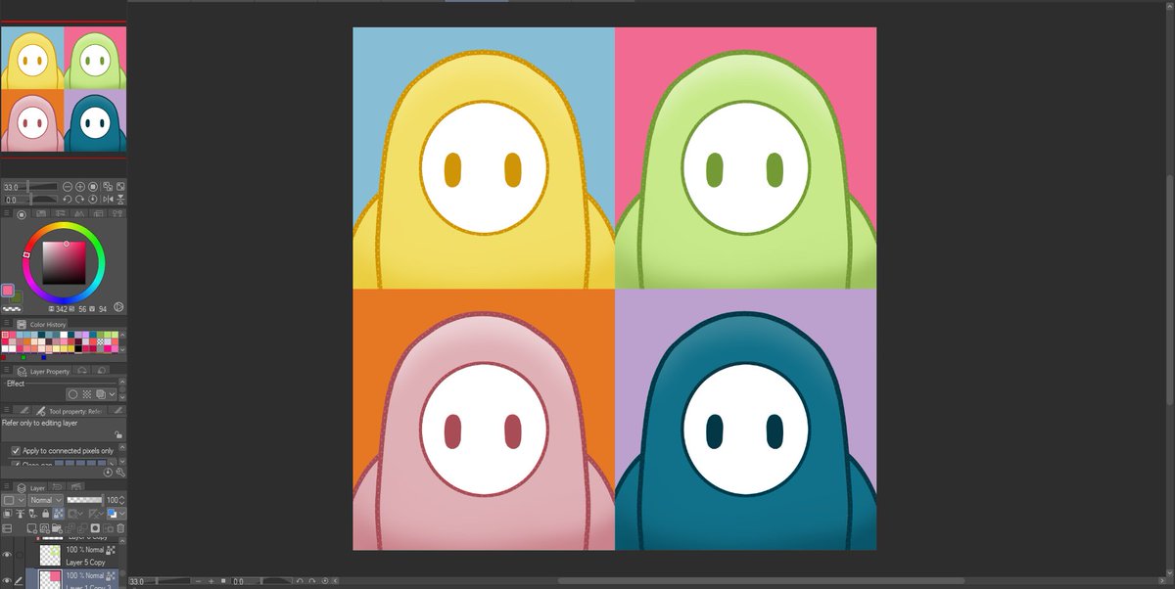Open the Tool property tab

(70, 411)
